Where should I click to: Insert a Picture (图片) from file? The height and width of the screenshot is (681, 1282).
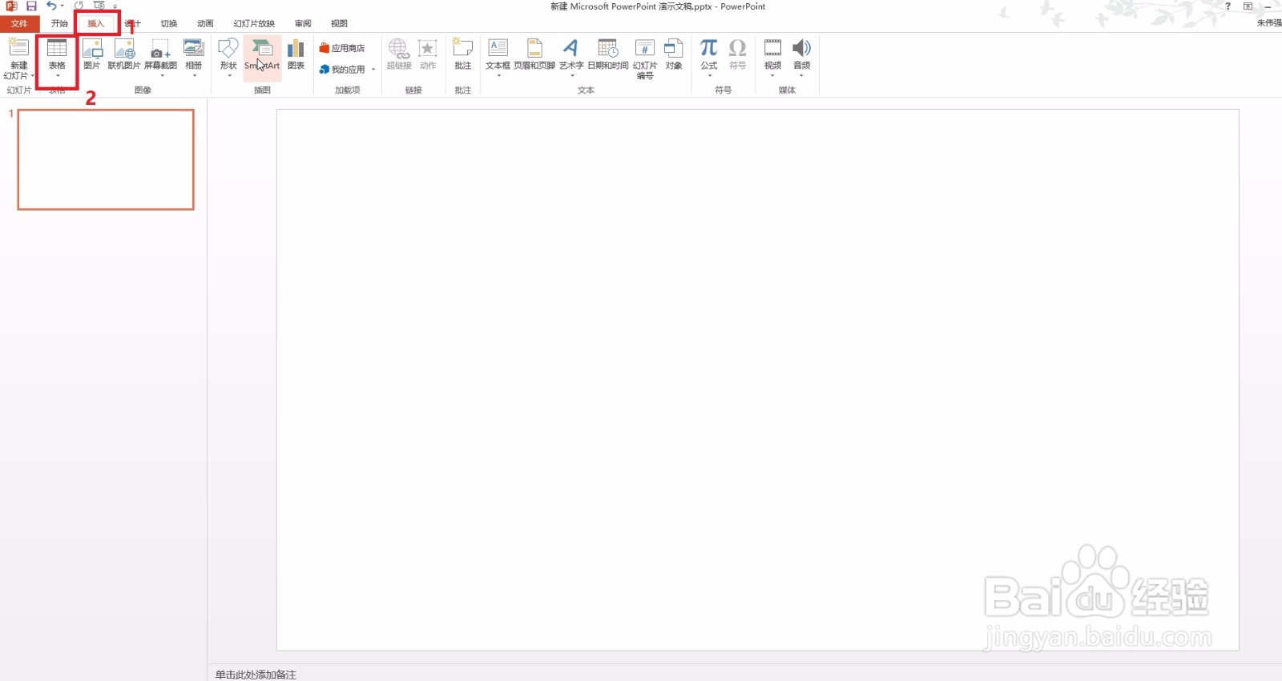pyautogui.click(x=92, y=54)
